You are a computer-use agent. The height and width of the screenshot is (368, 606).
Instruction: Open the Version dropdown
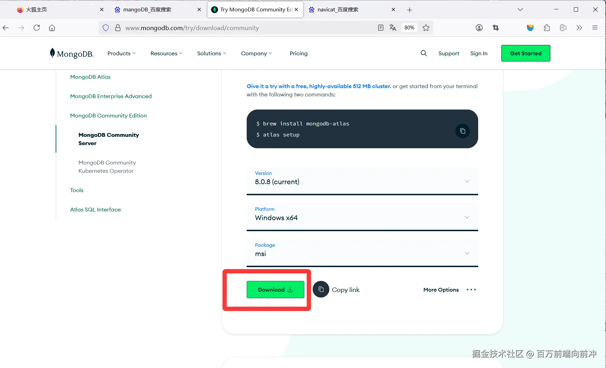coord(362,181)
